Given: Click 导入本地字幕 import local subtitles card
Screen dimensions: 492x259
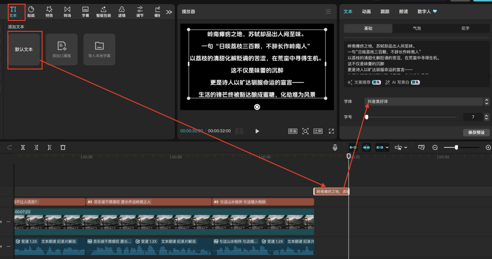Looking at the screenshot, I should pyautogui.click(x=99, y=50).
